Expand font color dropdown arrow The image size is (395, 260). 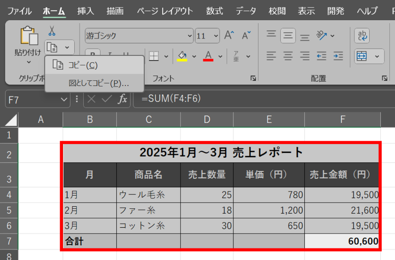[220, 56]
